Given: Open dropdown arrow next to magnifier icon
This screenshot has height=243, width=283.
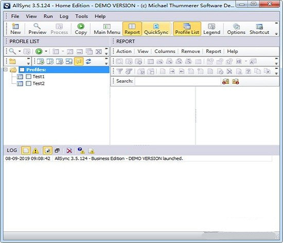Looking at the screenshot, I should pyautogui.click(x=20, y=51).
